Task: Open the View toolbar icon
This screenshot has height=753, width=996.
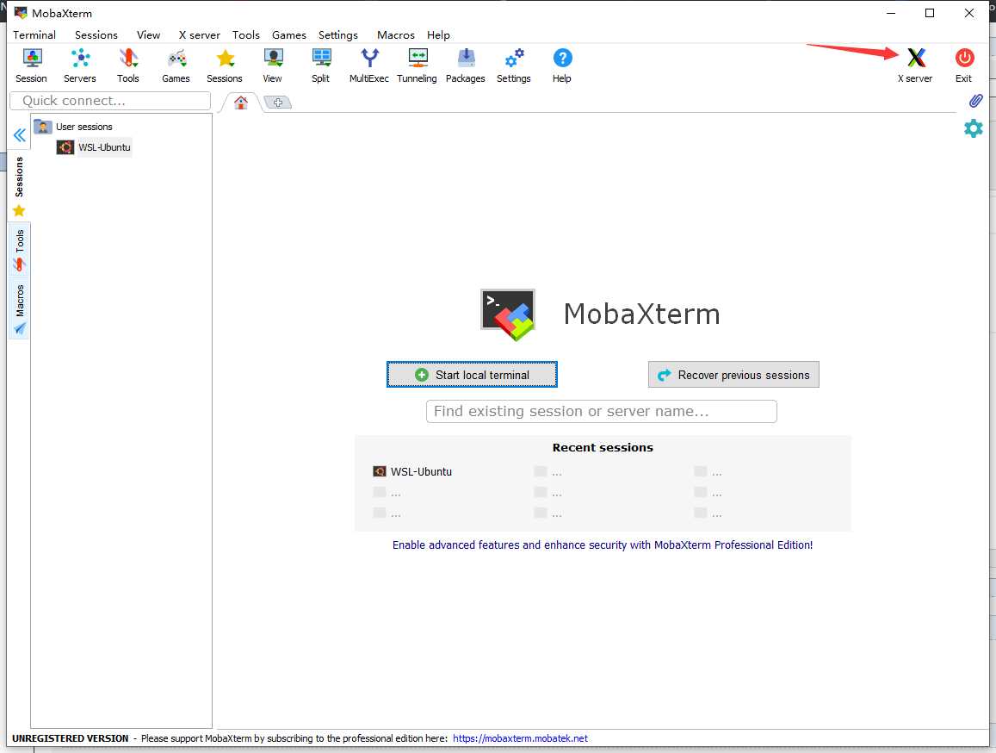Action: coord(273,65)
